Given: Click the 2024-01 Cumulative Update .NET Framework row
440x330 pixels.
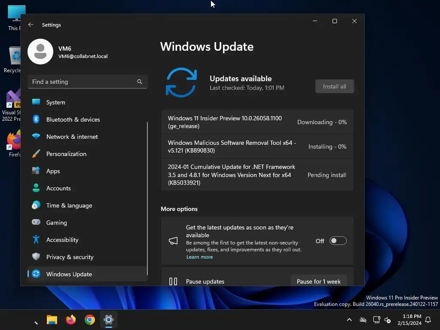Looking at the screenshot, I should click(257, 174).
